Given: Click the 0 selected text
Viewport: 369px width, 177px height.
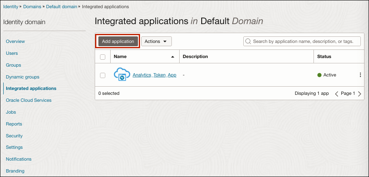Looking at the screenshot, I should [109, 93].
